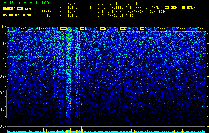Screen dimensions: 209x133
Task: Click the 1639 time marker
Action: click(182, 29)
